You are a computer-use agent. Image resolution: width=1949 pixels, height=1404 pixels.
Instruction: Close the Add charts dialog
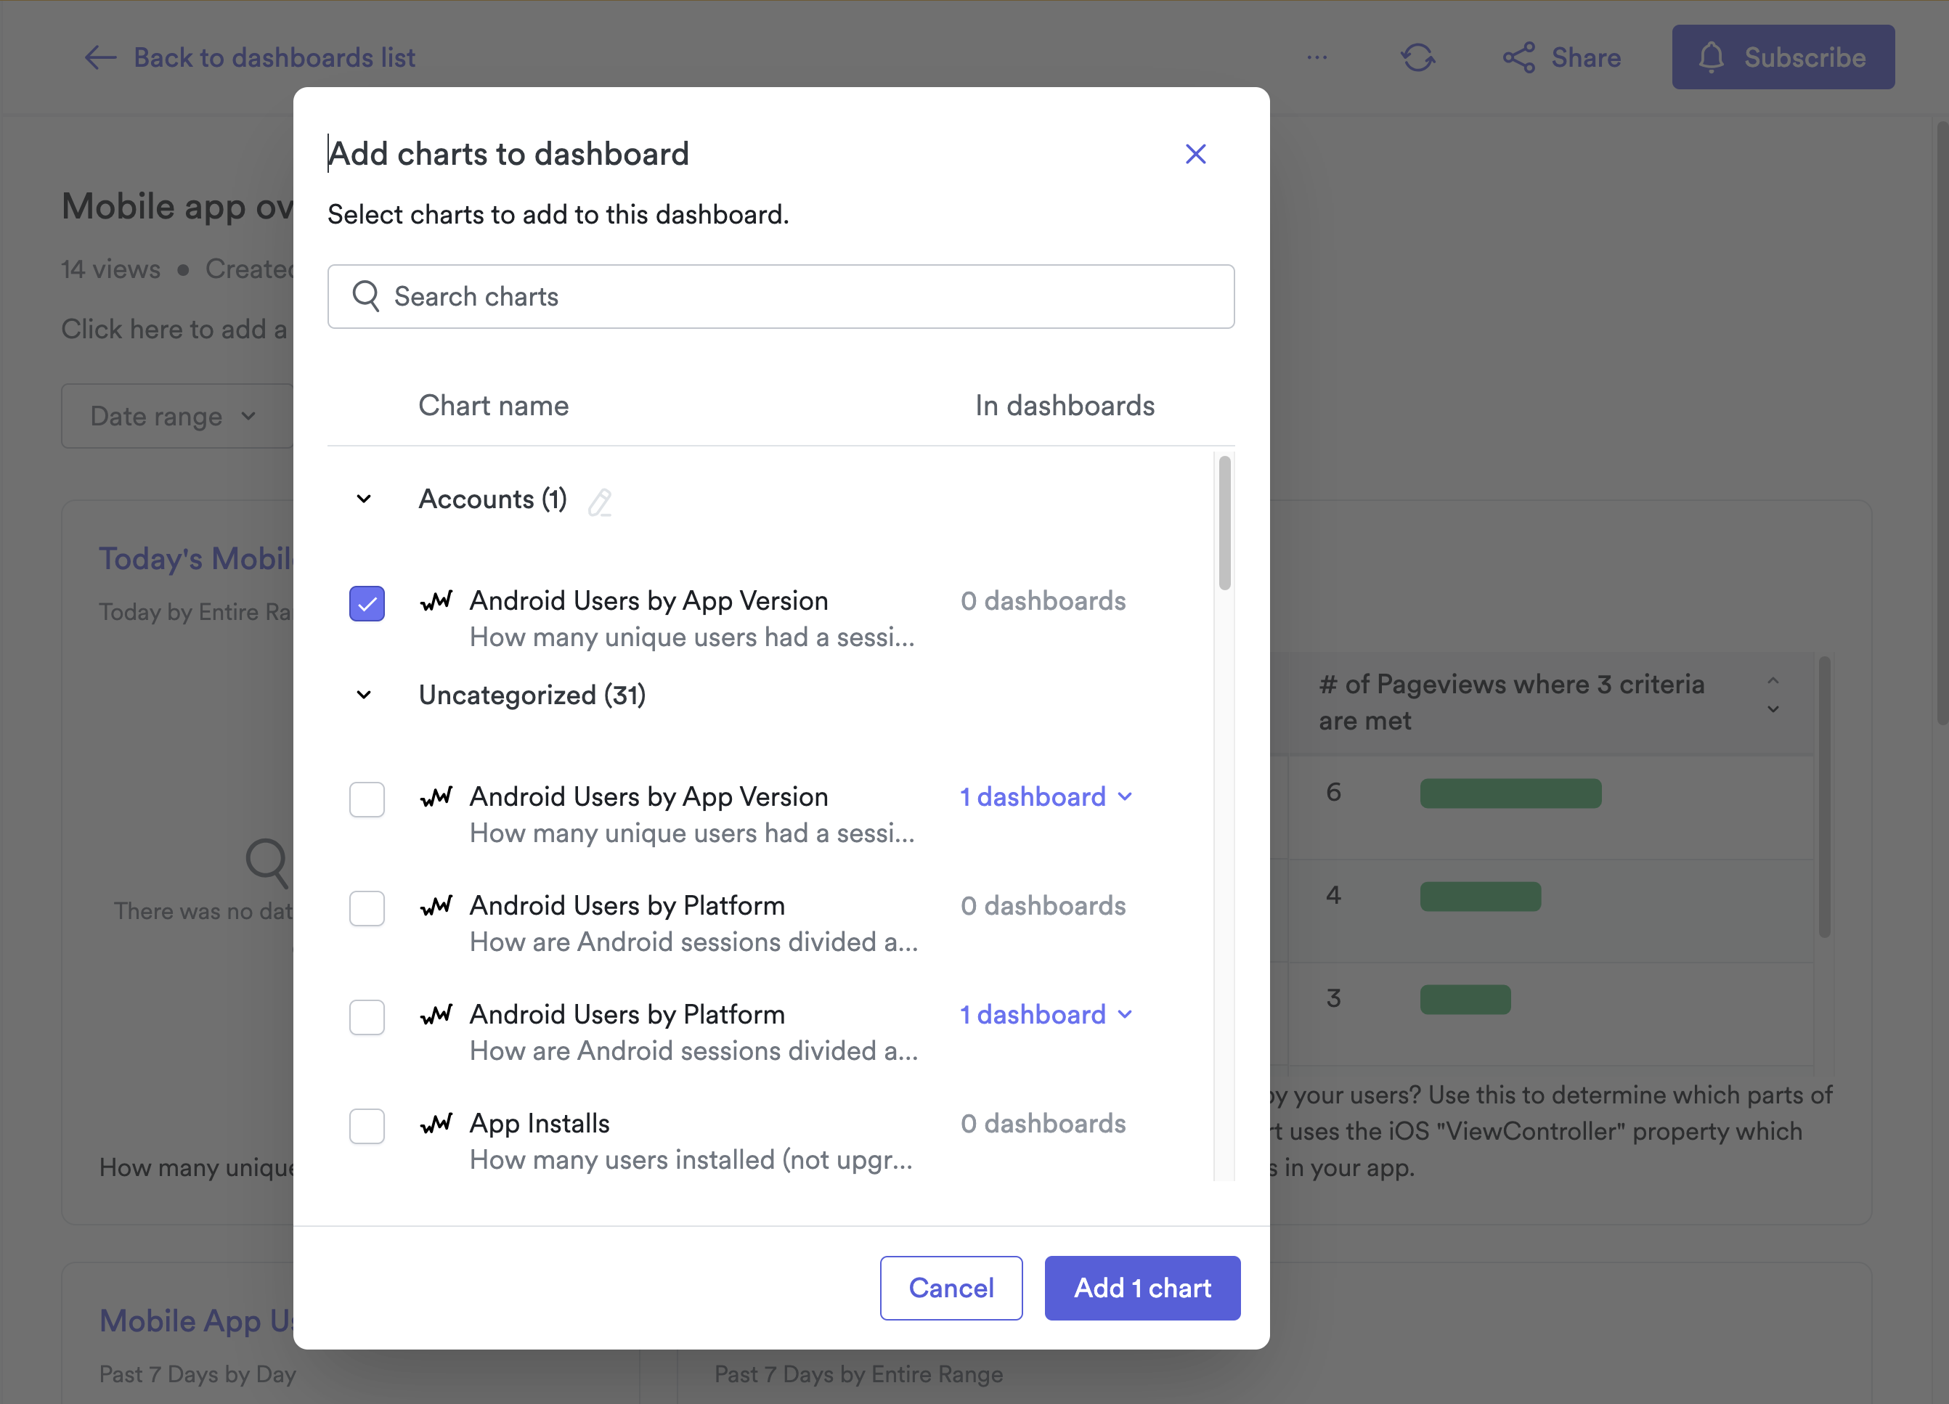click(x=1195, y=154)
